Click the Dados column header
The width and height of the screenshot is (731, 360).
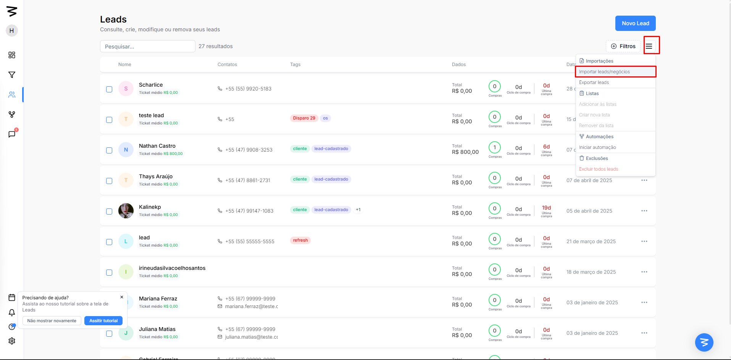tap(459, 65)
